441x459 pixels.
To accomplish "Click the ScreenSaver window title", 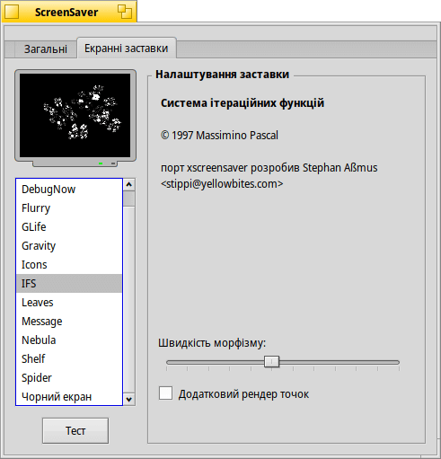I will (x=66, y=13).
